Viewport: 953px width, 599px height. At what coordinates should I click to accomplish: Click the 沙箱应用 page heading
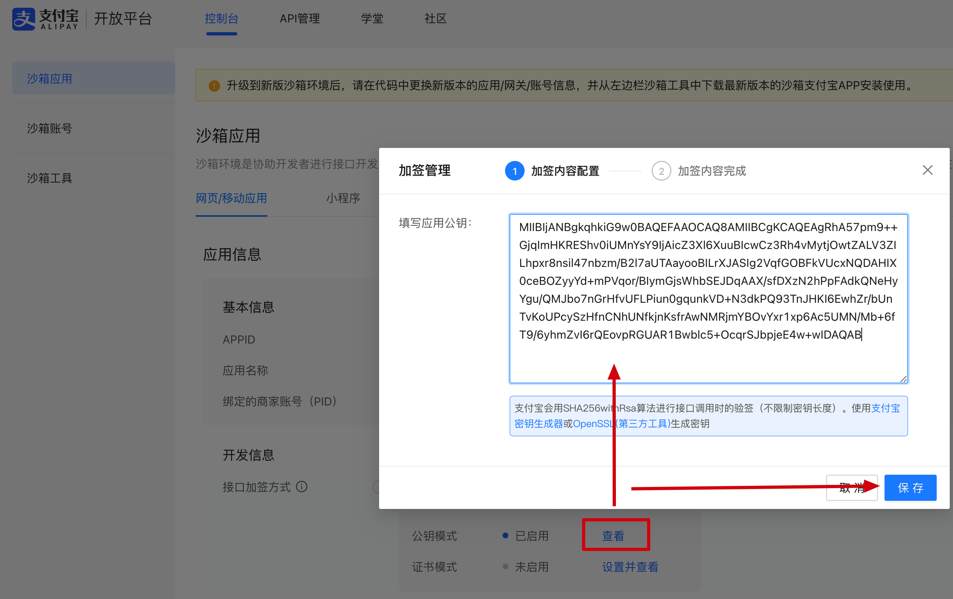click(x=228, y=136)
